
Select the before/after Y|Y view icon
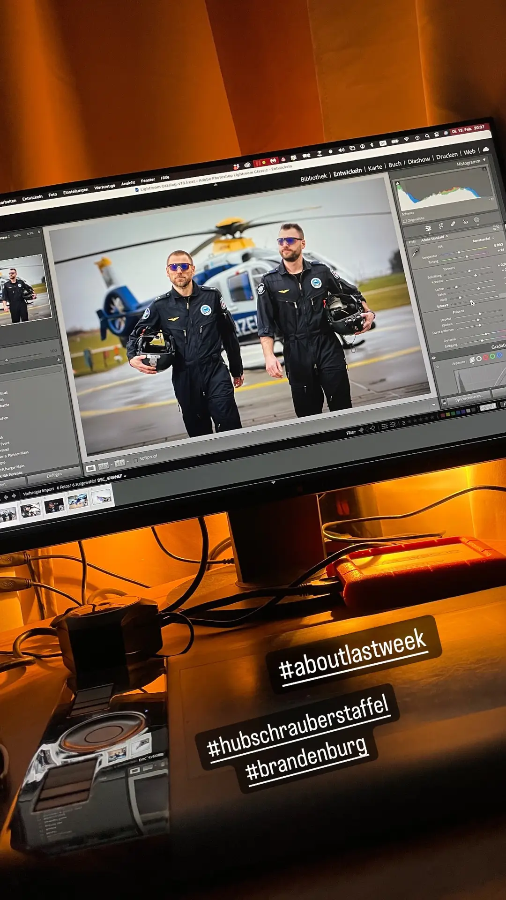[x=120, y=463]
